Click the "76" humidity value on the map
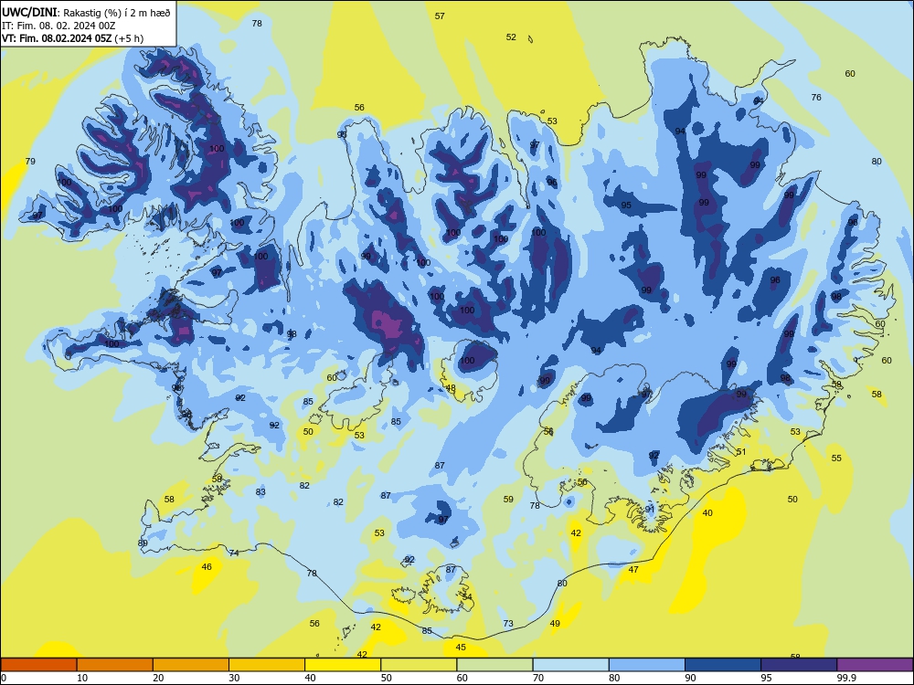This screenshot has height=685, width=914. (x=816, y=98)
